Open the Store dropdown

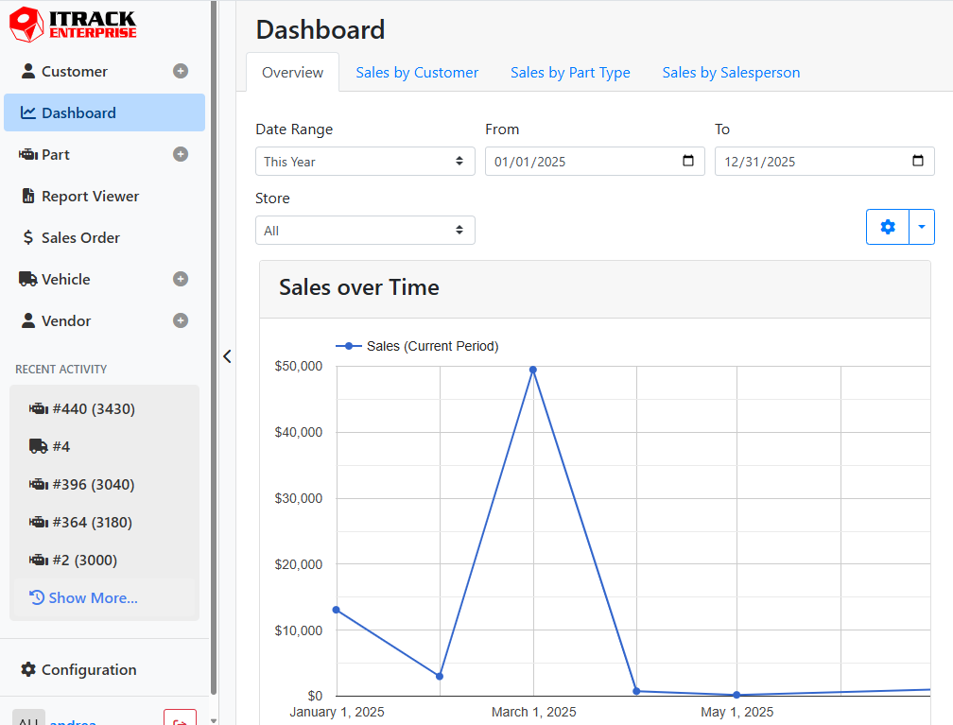tap(365, 230)
